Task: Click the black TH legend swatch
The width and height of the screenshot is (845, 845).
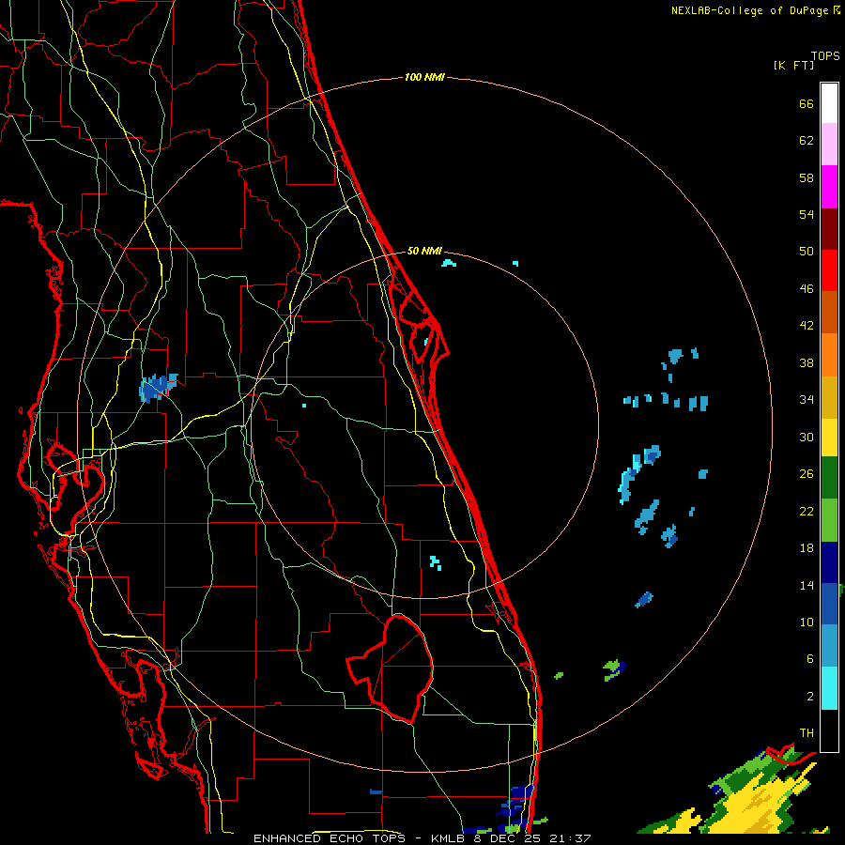Action: click(829, 730)
